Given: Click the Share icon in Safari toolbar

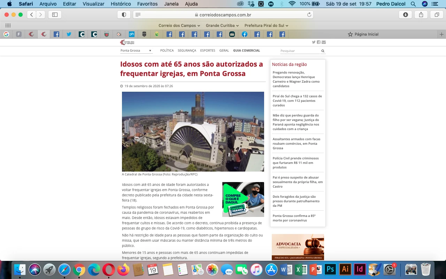Looking at the screenshot, I should pos(421,15).
